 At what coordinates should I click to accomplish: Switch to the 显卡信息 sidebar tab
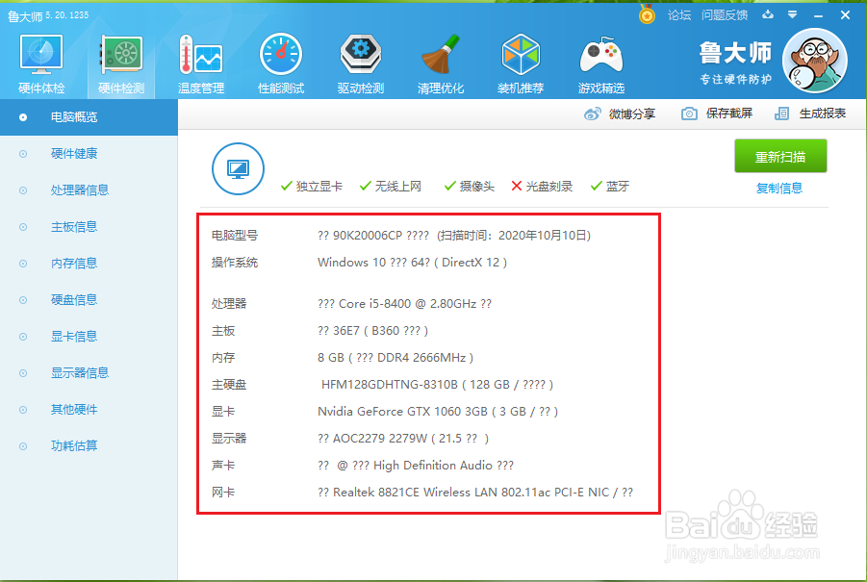tap(74, 336)
